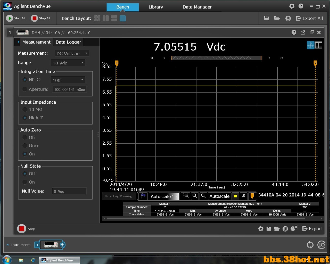Open the Autoscale mode dropdown below the chart
Screen dimensions: 330x264
click(x=164, y=196)
